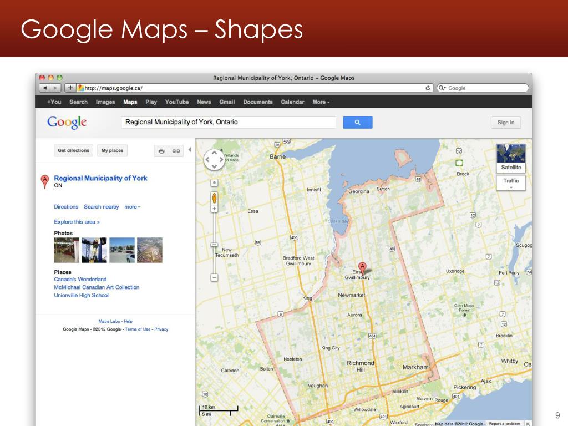This screenshot has height=426, width=568.
Task: Click the maps search input field
Action: click(x=229, y=123)
